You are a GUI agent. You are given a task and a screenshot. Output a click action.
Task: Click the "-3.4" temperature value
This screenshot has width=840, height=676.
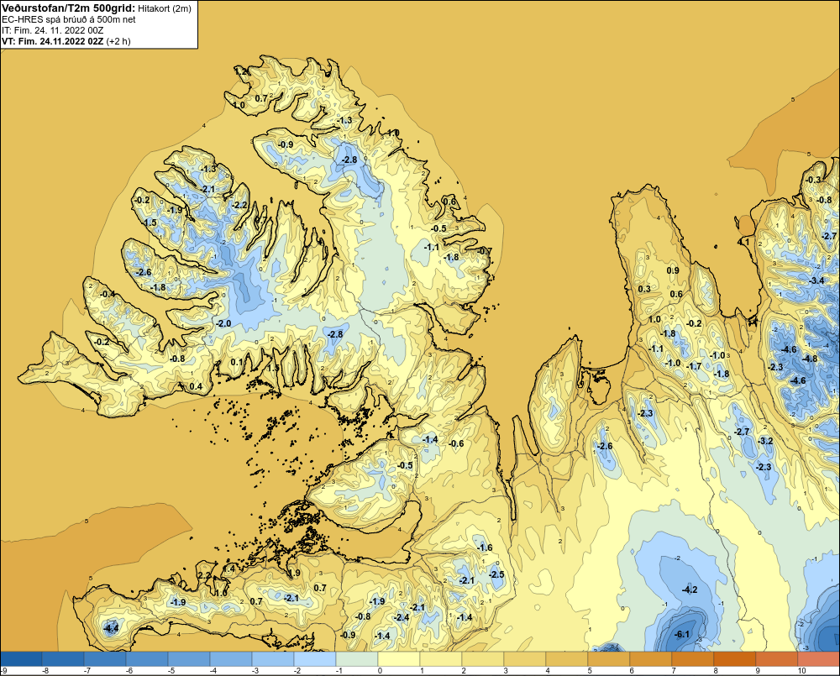click(816, 280)
